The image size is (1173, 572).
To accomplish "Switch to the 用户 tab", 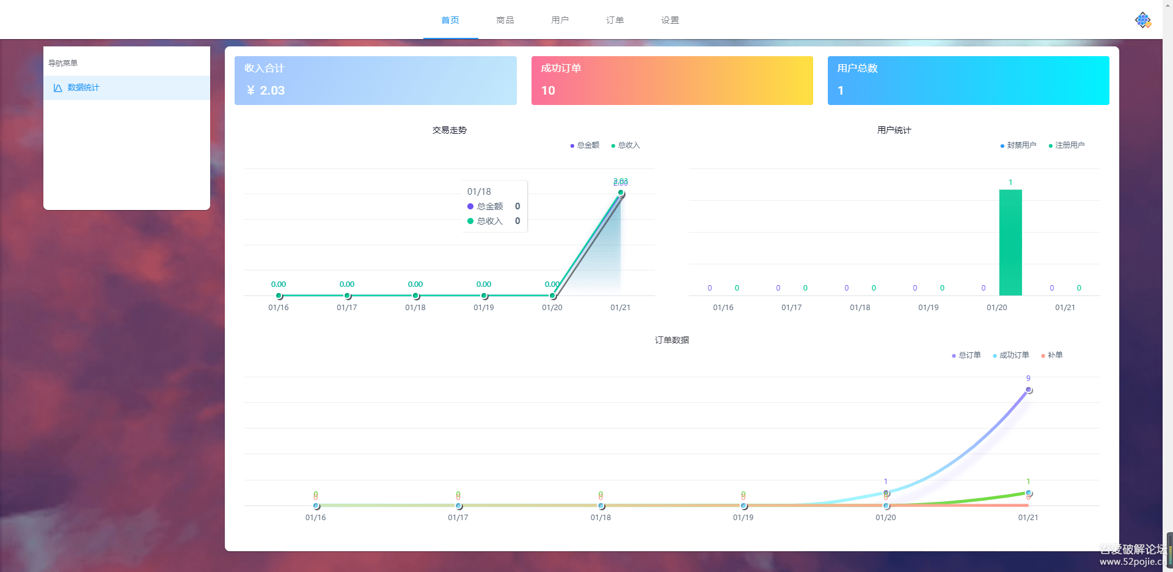I will 560,20.
